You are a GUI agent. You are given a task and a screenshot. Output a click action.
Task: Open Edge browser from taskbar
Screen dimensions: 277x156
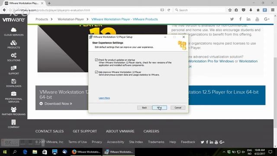click(x=25, y=152)
